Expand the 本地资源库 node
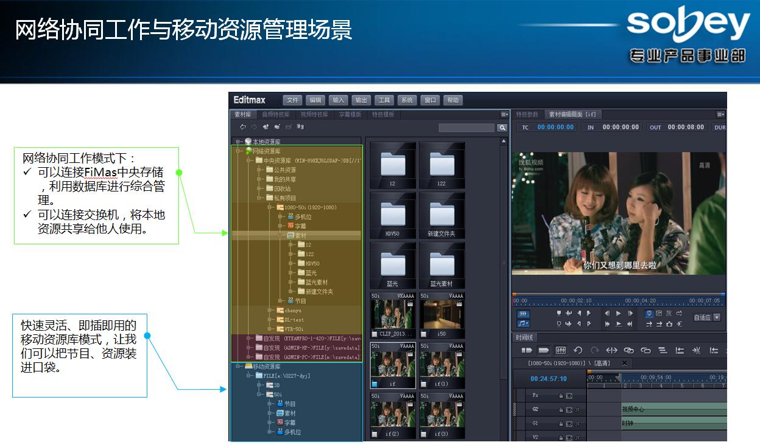The image size is (760, 445). pyautogui.click(x=239, y=142)
